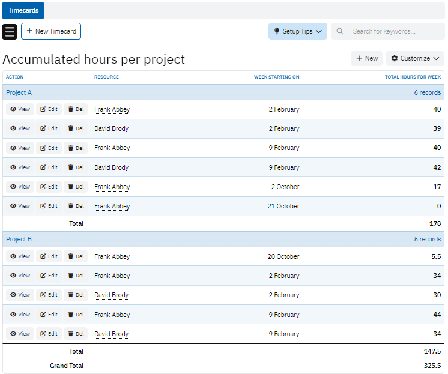Viewport: 448px width, 374px height.
Task: Delete David Brody's last Project B timecard
Action: pyautogui.click(x=76, y=334)
